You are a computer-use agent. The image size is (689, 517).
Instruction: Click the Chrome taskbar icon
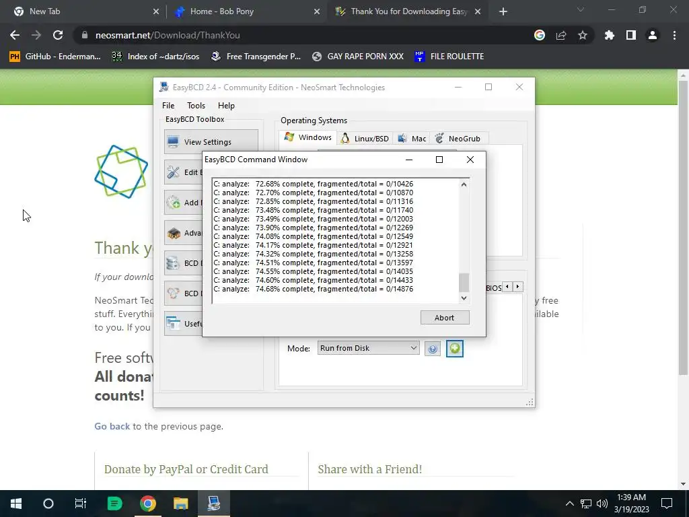(x=148, y=504)
